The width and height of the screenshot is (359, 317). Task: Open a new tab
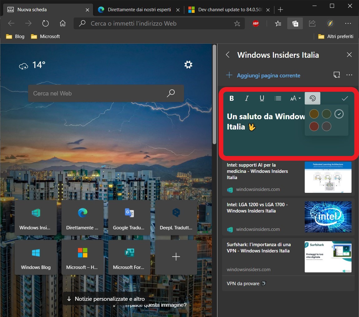(x=280, y=10)
